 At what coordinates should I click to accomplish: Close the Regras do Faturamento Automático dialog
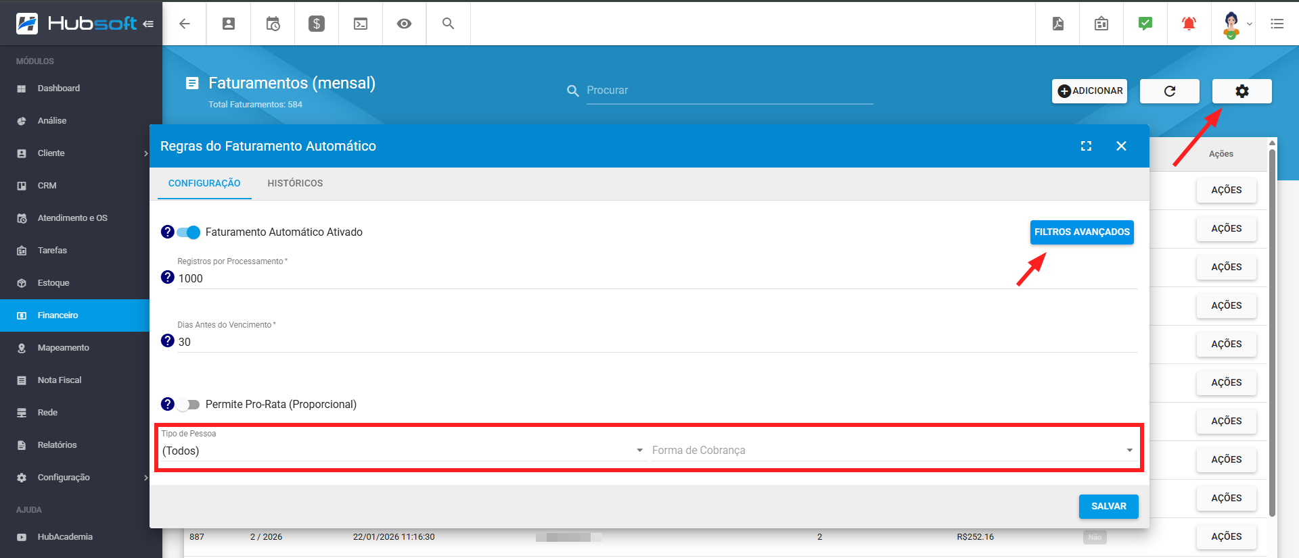click(1121, 146)
